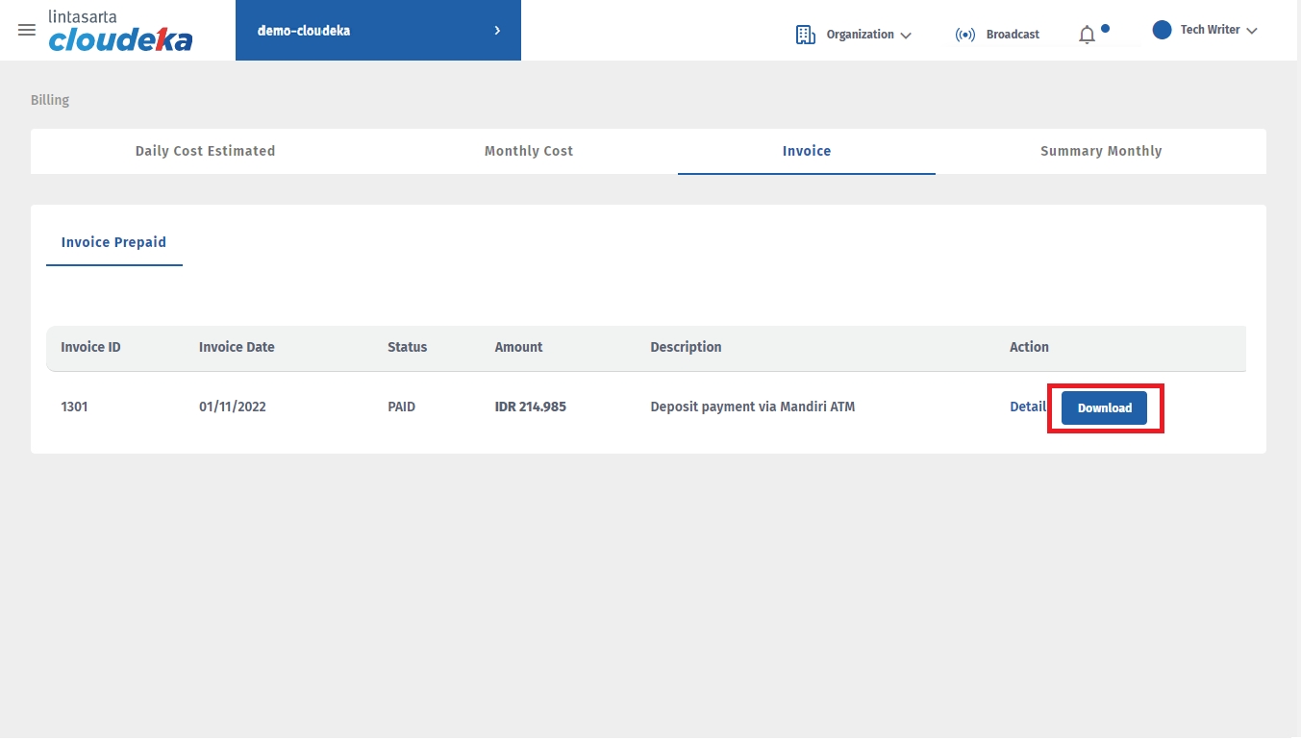This screenshot has width=1301, height=740.
Task: Click the Tech Writer user avatar
Action: coord(1163,30)
